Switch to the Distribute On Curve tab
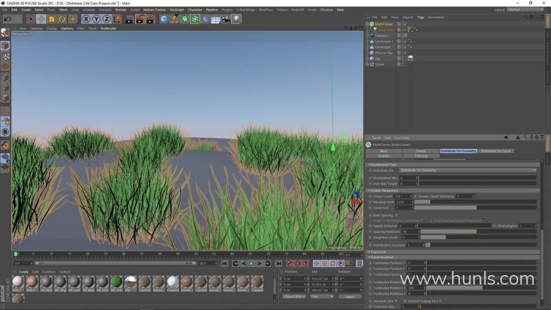 496,151
